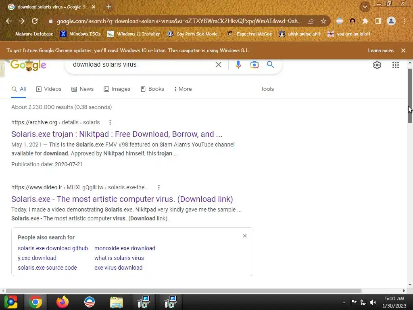Dismiss the Chrome update notification bar
413x310 pixels.
[403, 50]
